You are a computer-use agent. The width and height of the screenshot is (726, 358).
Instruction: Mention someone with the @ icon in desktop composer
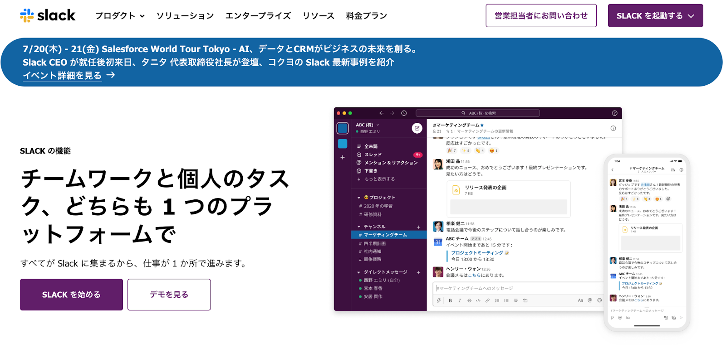click(590, 300)
